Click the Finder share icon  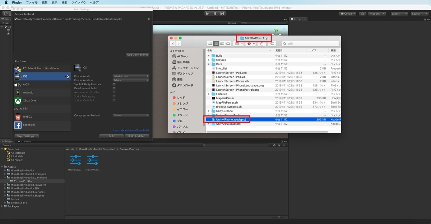tap(262, 44)
